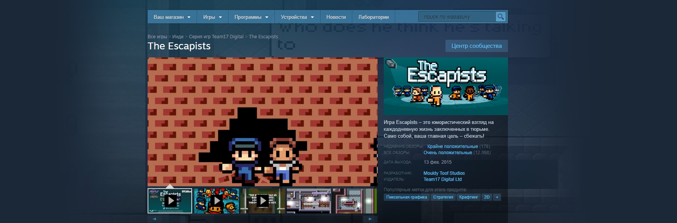Open the 'Устройства' menu
The image size is (677, 223).
coord(297,17)
